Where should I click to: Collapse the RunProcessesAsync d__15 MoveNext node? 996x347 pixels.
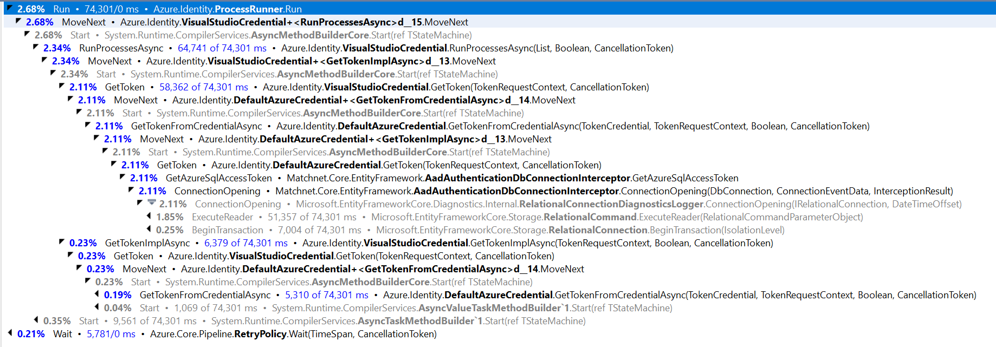[x=18, y=21]
